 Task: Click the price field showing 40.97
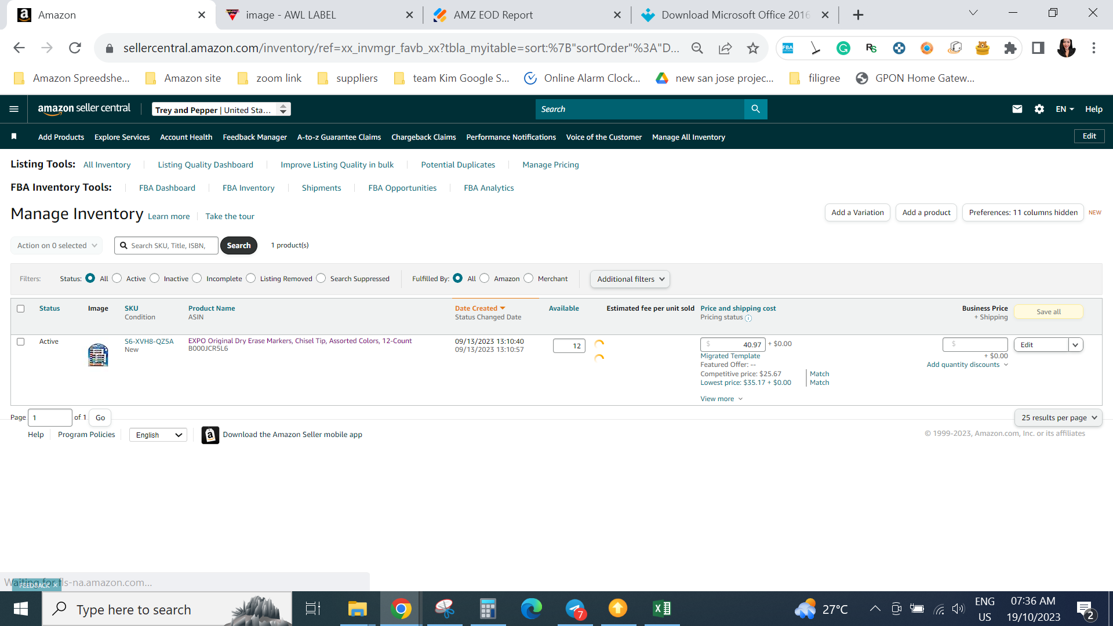tap(733, 344)
